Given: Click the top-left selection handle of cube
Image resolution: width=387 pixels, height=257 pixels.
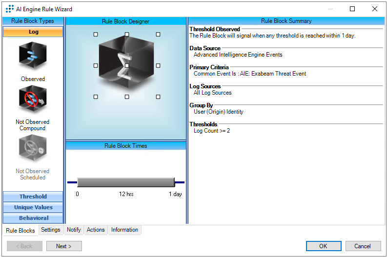Looking at the screenshot, I should [96, 34].
